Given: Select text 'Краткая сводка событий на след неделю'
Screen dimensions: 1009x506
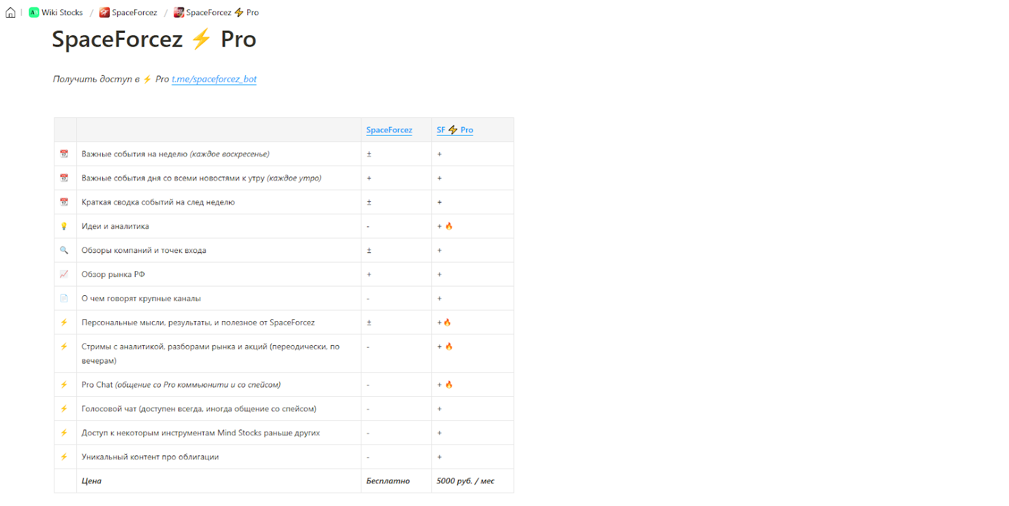Looking at the screenshot, I should point(158,203).
